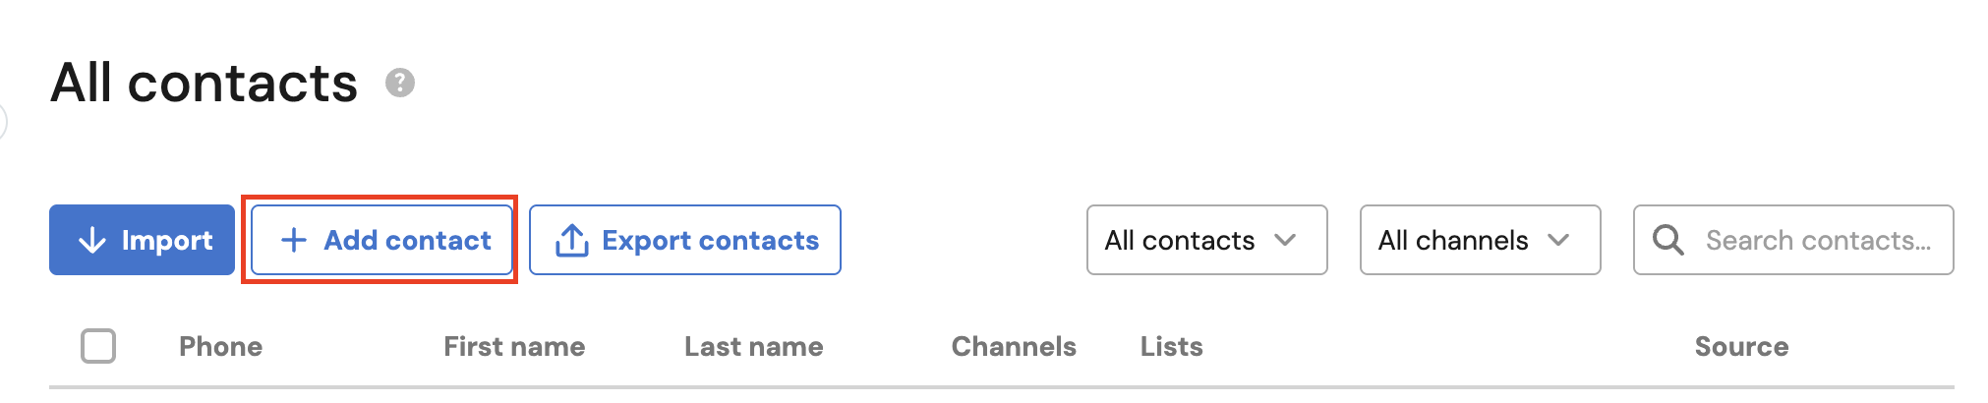The height and width of the screenshot is (403, 1988).
Task: Click the help question mark icon
Action: pos(399,83)
